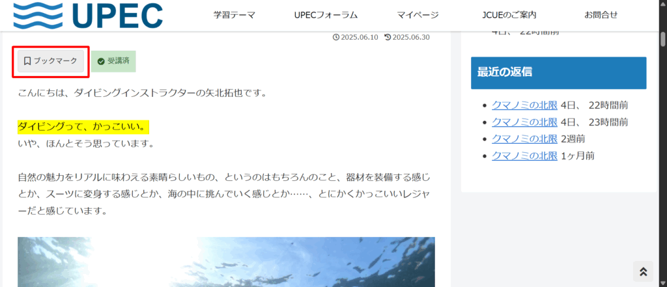This screenshot has height=287, width=667.
Task: Toggle the 受講済 completed badge
Action: click(113, 61)
